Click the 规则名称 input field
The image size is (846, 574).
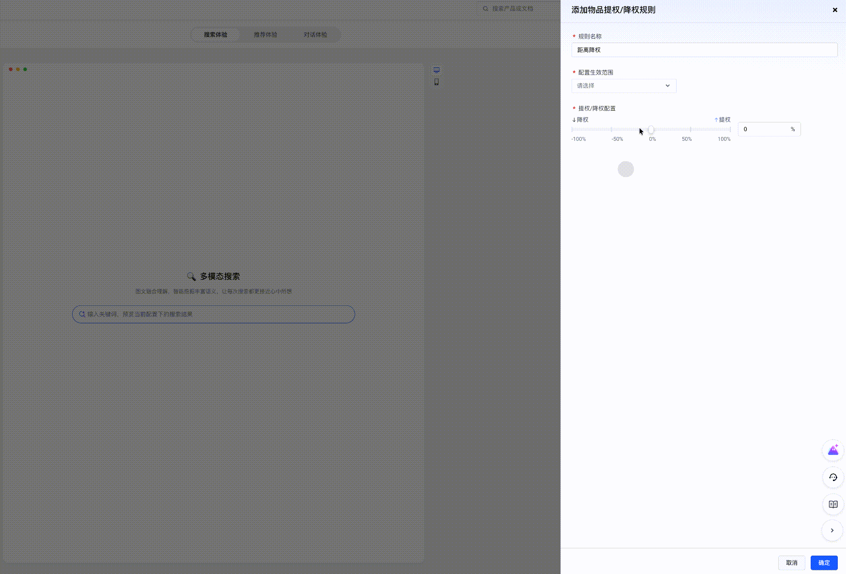click(704, 50)
